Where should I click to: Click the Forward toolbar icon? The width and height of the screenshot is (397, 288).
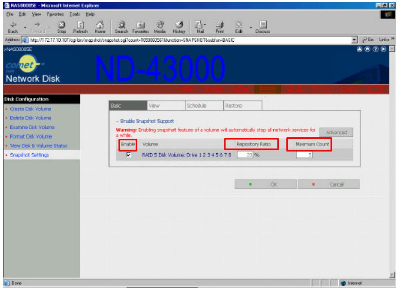pyautogui.click(x=37, y=27)
